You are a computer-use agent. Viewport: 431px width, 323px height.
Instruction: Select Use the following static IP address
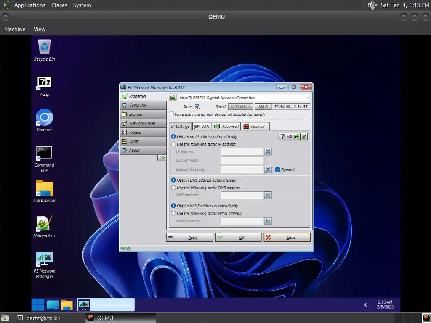coord(173,144)
